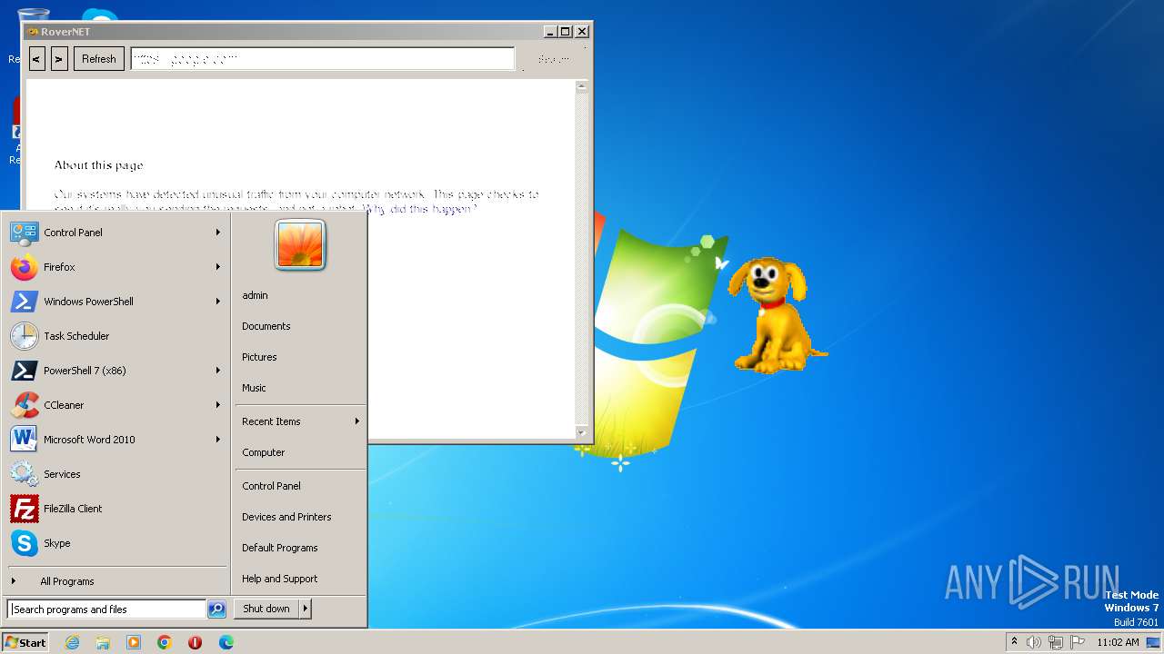Image resolution: width=1164 pixels, height=654 pixels.
Task: Click RoverNET back button
Action: (x=36, y=59)
